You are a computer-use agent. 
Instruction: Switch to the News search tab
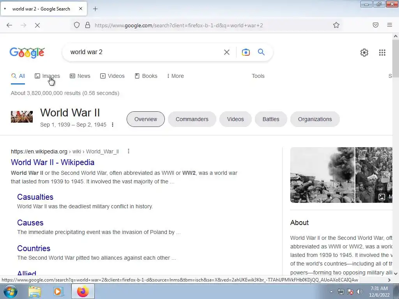tap(80, 76)
